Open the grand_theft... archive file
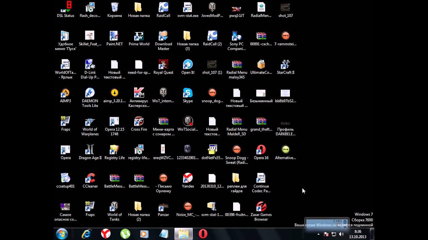Image resolution: width=428 pixels, height=240 pixels. click(x=261, y=124)
